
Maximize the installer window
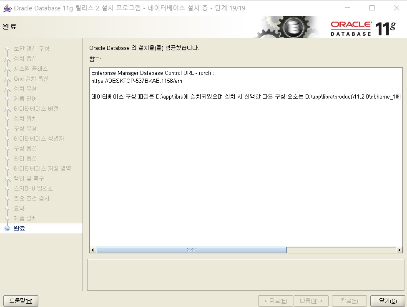click(372, 8)
